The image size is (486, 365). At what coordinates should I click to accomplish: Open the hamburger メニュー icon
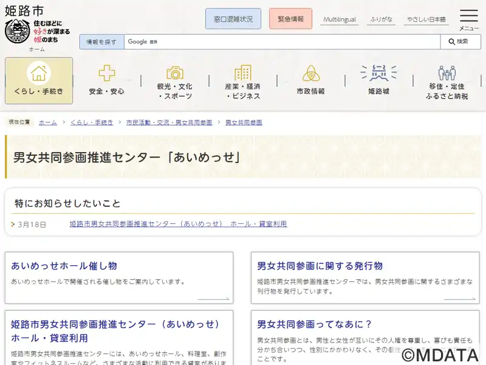(x=468, y=17)
